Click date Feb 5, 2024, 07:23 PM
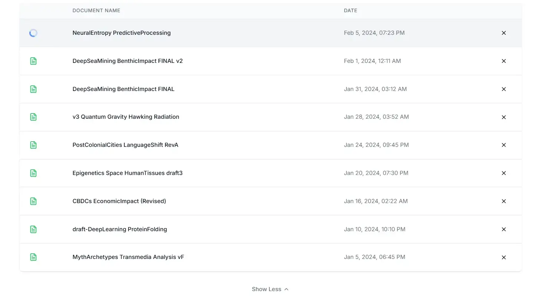 click(374, 33)
